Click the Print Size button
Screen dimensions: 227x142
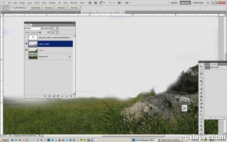[x=74, y=8]
